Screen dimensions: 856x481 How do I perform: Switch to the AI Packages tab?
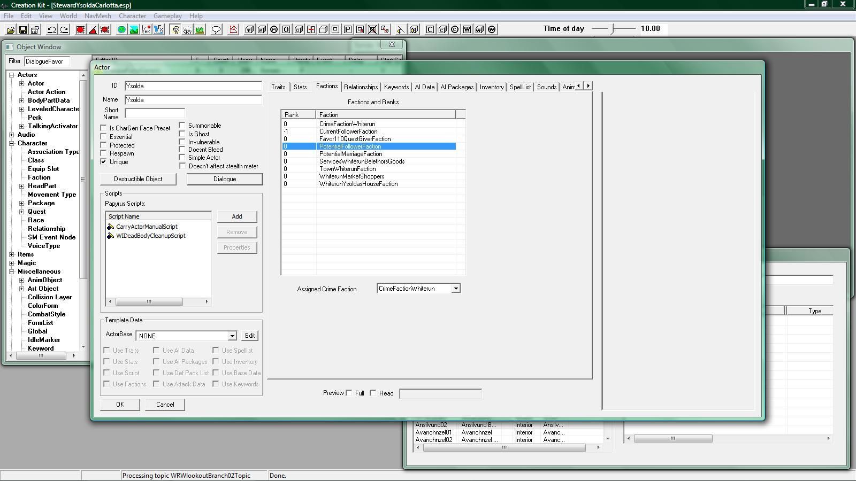pos(457,87)
